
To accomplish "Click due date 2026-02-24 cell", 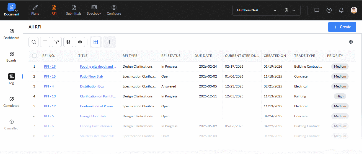I will coord(208,67).
